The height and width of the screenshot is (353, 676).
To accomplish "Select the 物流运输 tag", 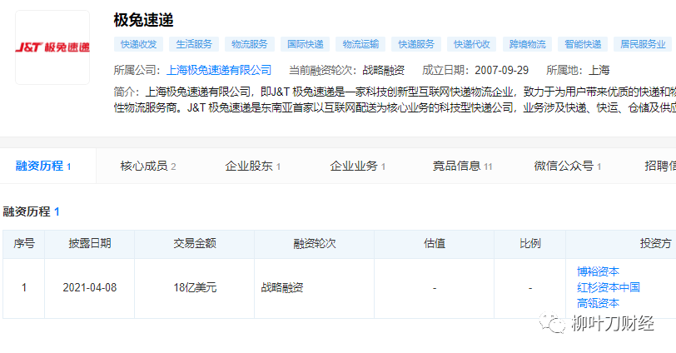I will pos(360,44).
